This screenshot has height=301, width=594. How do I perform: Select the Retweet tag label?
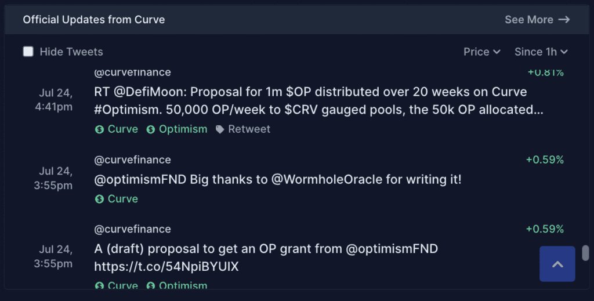(x=249, y=129)
